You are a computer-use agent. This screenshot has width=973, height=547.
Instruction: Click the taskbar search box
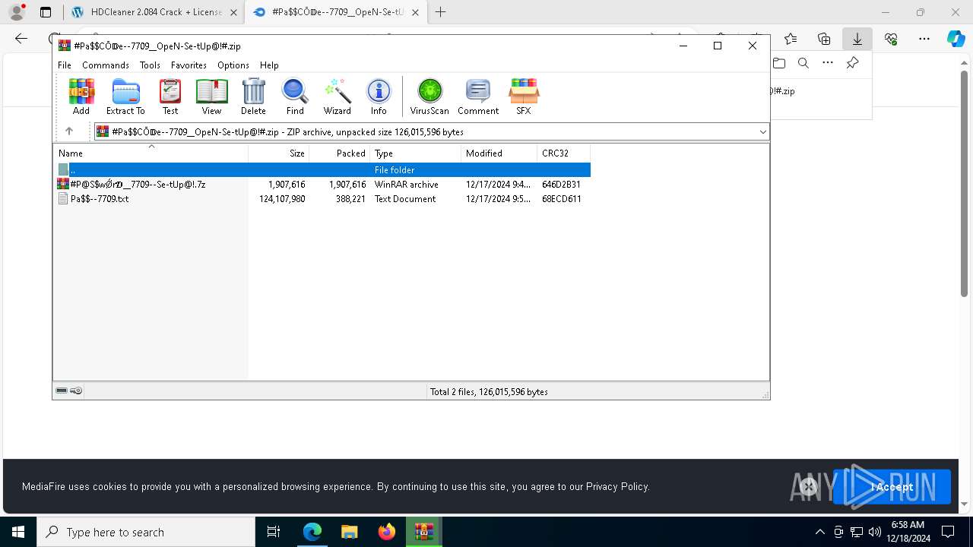click(146, 532)
